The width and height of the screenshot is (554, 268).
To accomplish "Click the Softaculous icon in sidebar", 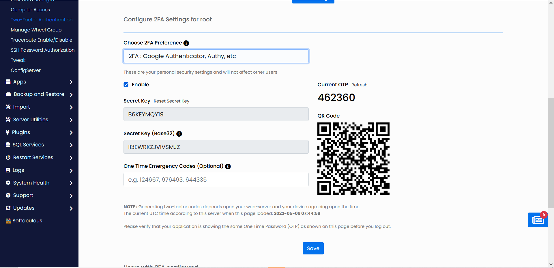I will [8, 221].
